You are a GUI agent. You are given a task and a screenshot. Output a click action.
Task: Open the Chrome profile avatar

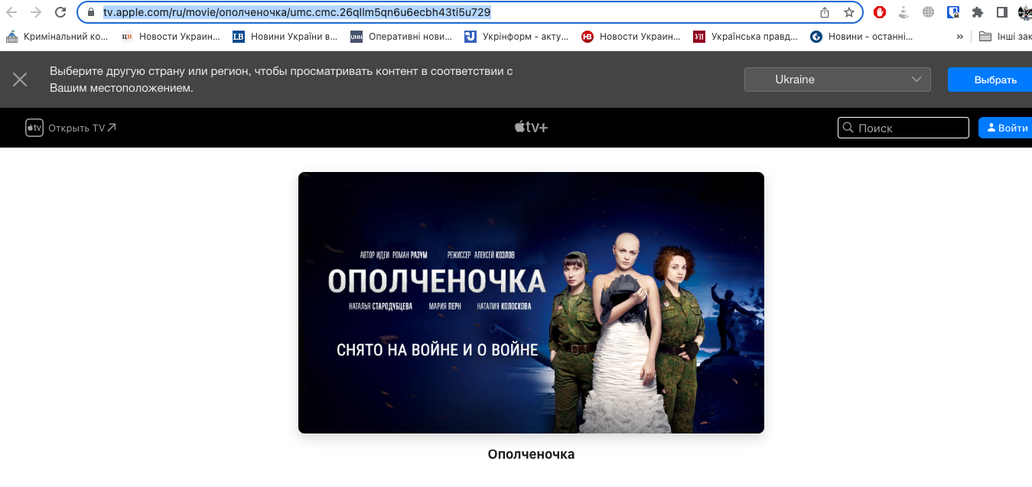pos(1024,12)
